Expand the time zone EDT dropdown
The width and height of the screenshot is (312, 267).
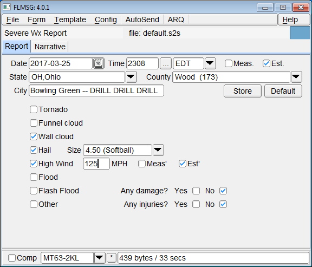coord(210,63)
